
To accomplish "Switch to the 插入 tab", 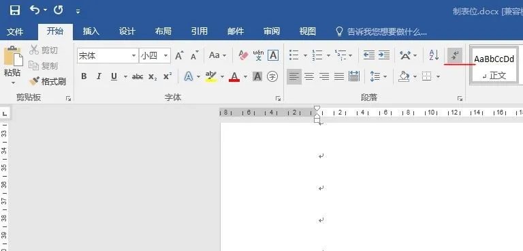I will pos(91,31).
